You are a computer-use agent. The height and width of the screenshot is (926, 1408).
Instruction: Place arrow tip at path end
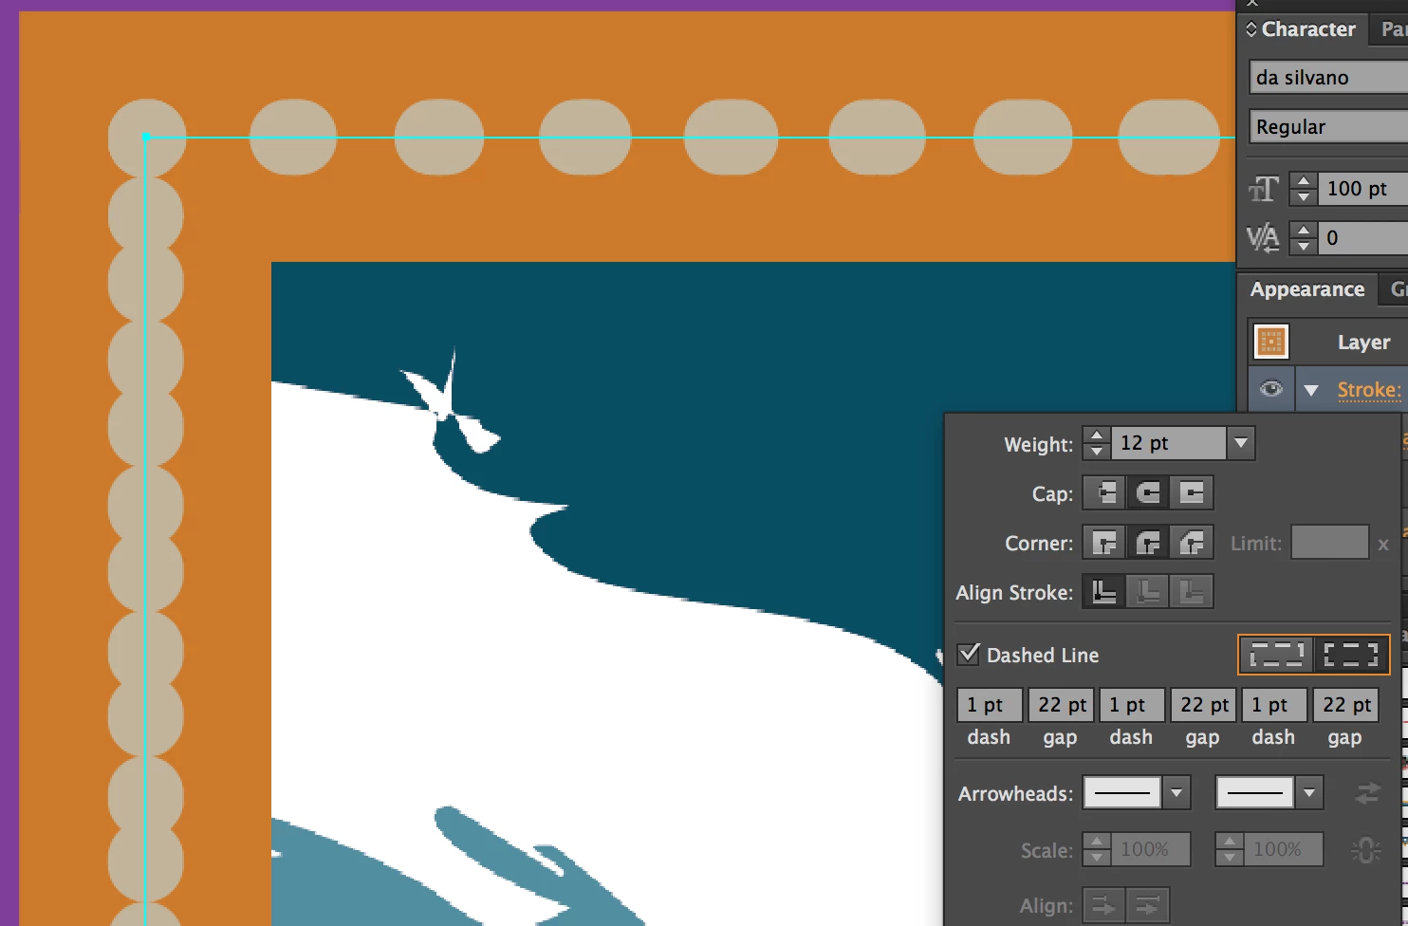[1148, 906]
